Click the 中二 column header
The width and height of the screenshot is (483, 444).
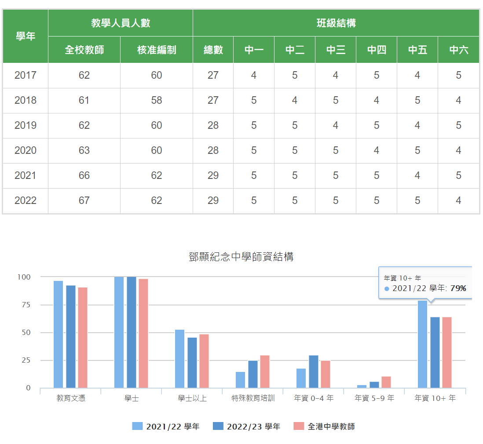295,50
